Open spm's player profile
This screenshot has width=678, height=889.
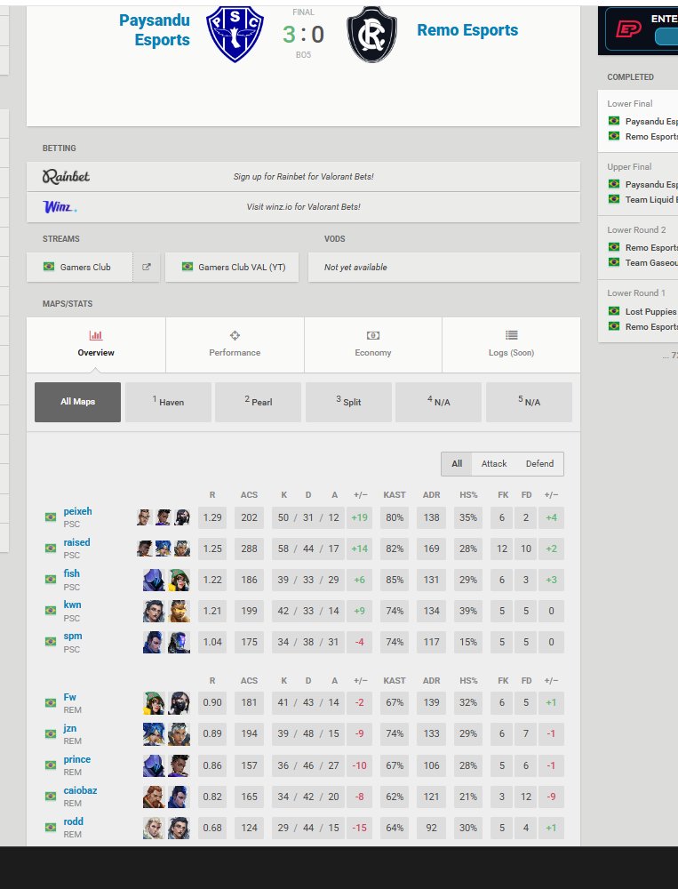(x=73, y=637)
